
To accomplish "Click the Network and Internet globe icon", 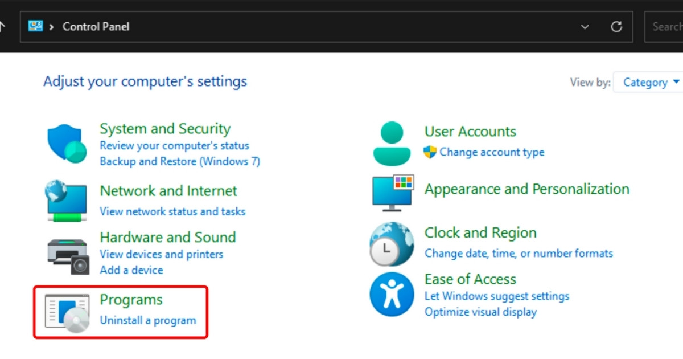I will pyautogui.click(x=66, y=200).
